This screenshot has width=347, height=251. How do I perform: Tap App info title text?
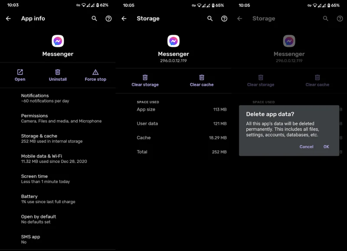33,19
